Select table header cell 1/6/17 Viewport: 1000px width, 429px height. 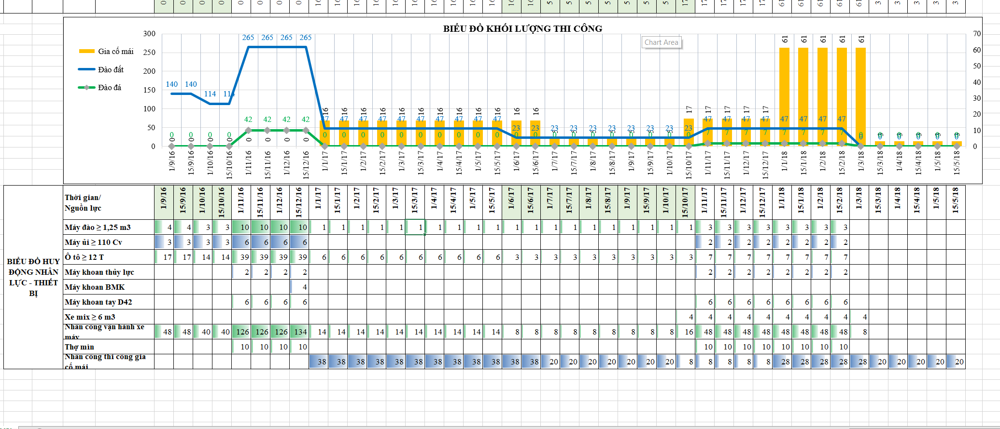point(512,202)
